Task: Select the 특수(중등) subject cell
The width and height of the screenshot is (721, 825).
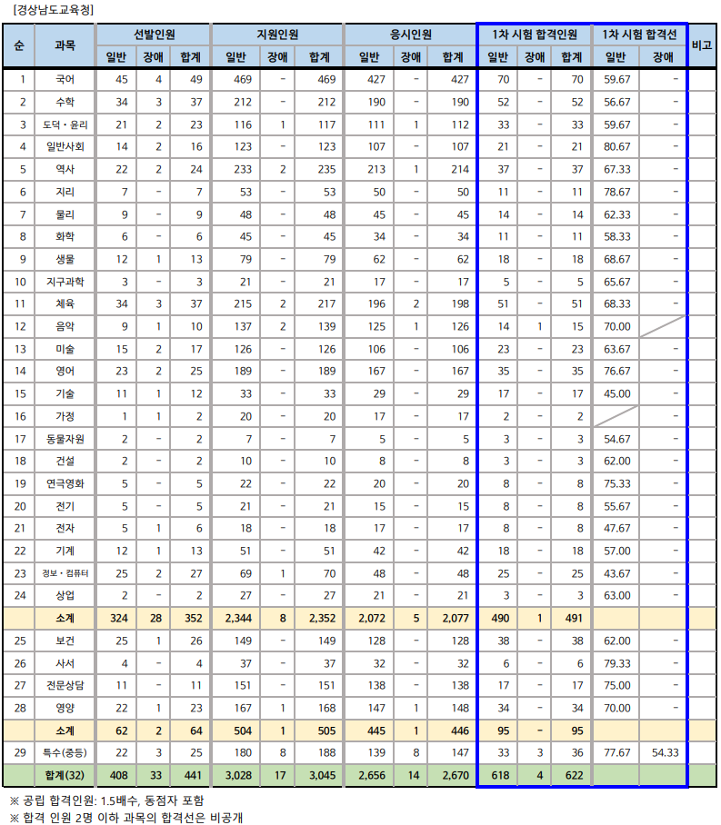Action: click(65, 753)
